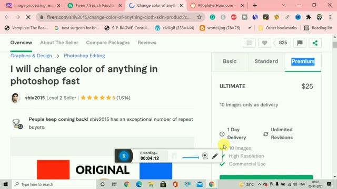Viewport: 337px width, 189px height.
Task: Click the $25 price text
Action: coord(307,86)
